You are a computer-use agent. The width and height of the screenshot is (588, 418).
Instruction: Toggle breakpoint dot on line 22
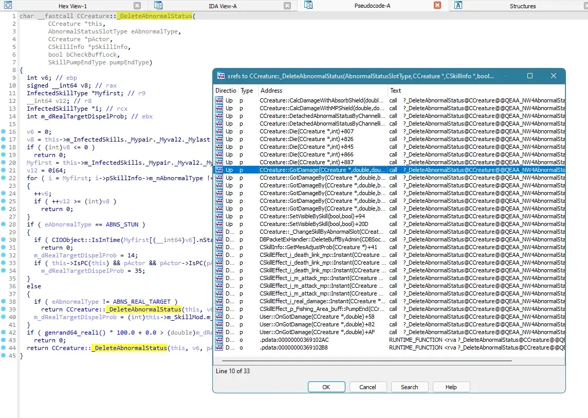pos(4,178)
